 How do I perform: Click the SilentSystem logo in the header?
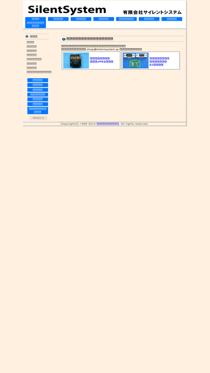[x=67, y=10]
